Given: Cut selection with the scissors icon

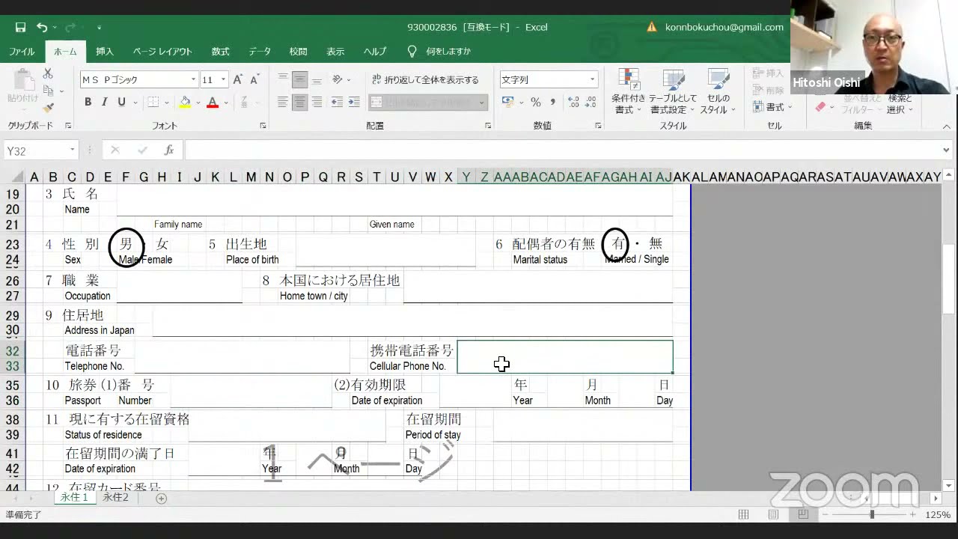Looking at the screenshot, I should tap(48, 73).
